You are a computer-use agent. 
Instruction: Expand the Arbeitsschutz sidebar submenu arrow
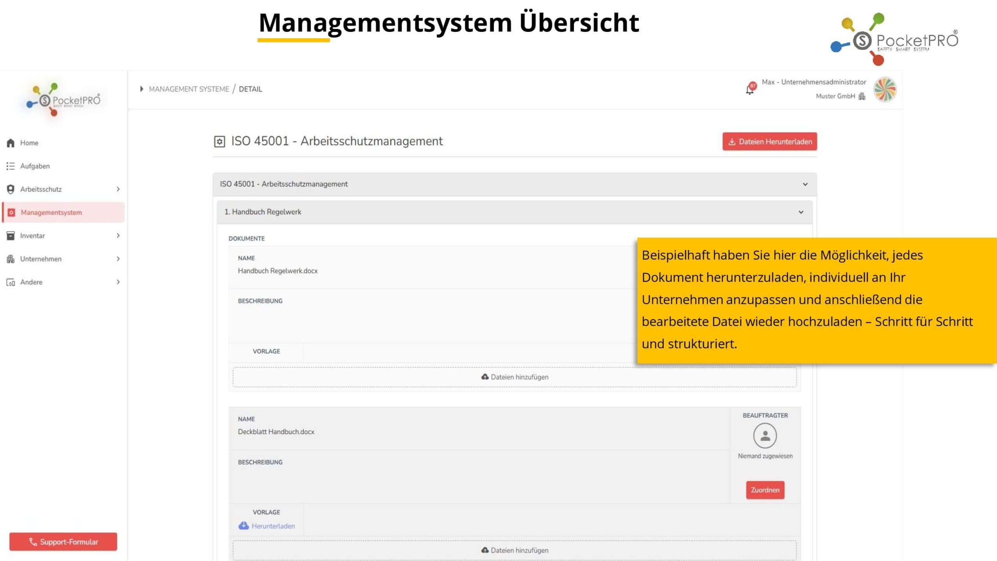(x=118, y=189)
